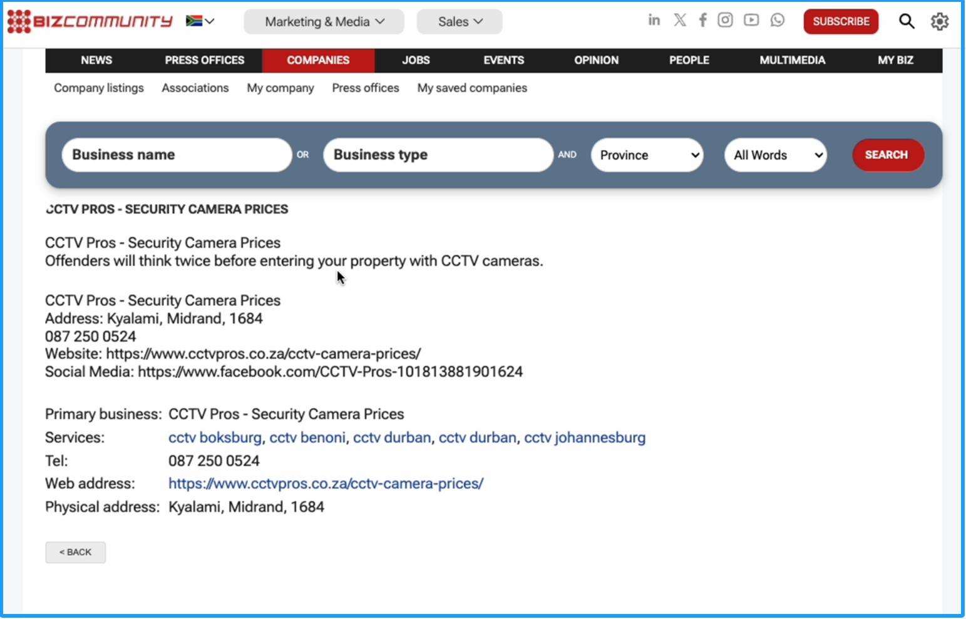Open Associations submenu link

click(195, 88)
